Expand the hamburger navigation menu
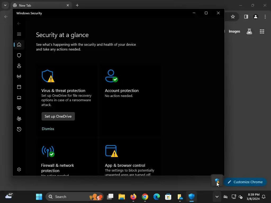The width and height of the screenshot is (271, 203). pos(19,34)
